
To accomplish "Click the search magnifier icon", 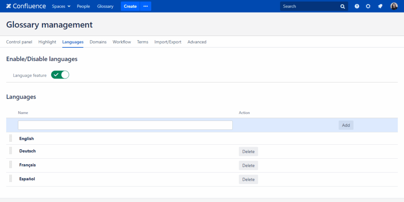I will click(x=342, y=6).
